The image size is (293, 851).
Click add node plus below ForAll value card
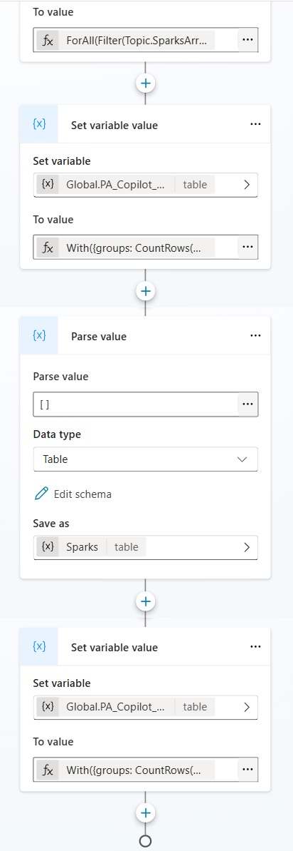tap(145, 83)
